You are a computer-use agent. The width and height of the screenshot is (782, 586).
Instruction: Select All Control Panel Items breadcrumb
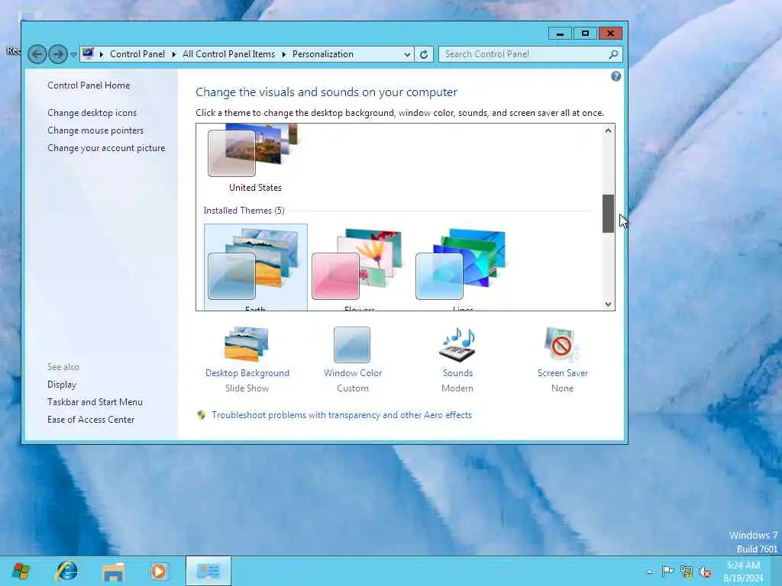(228, 54)
